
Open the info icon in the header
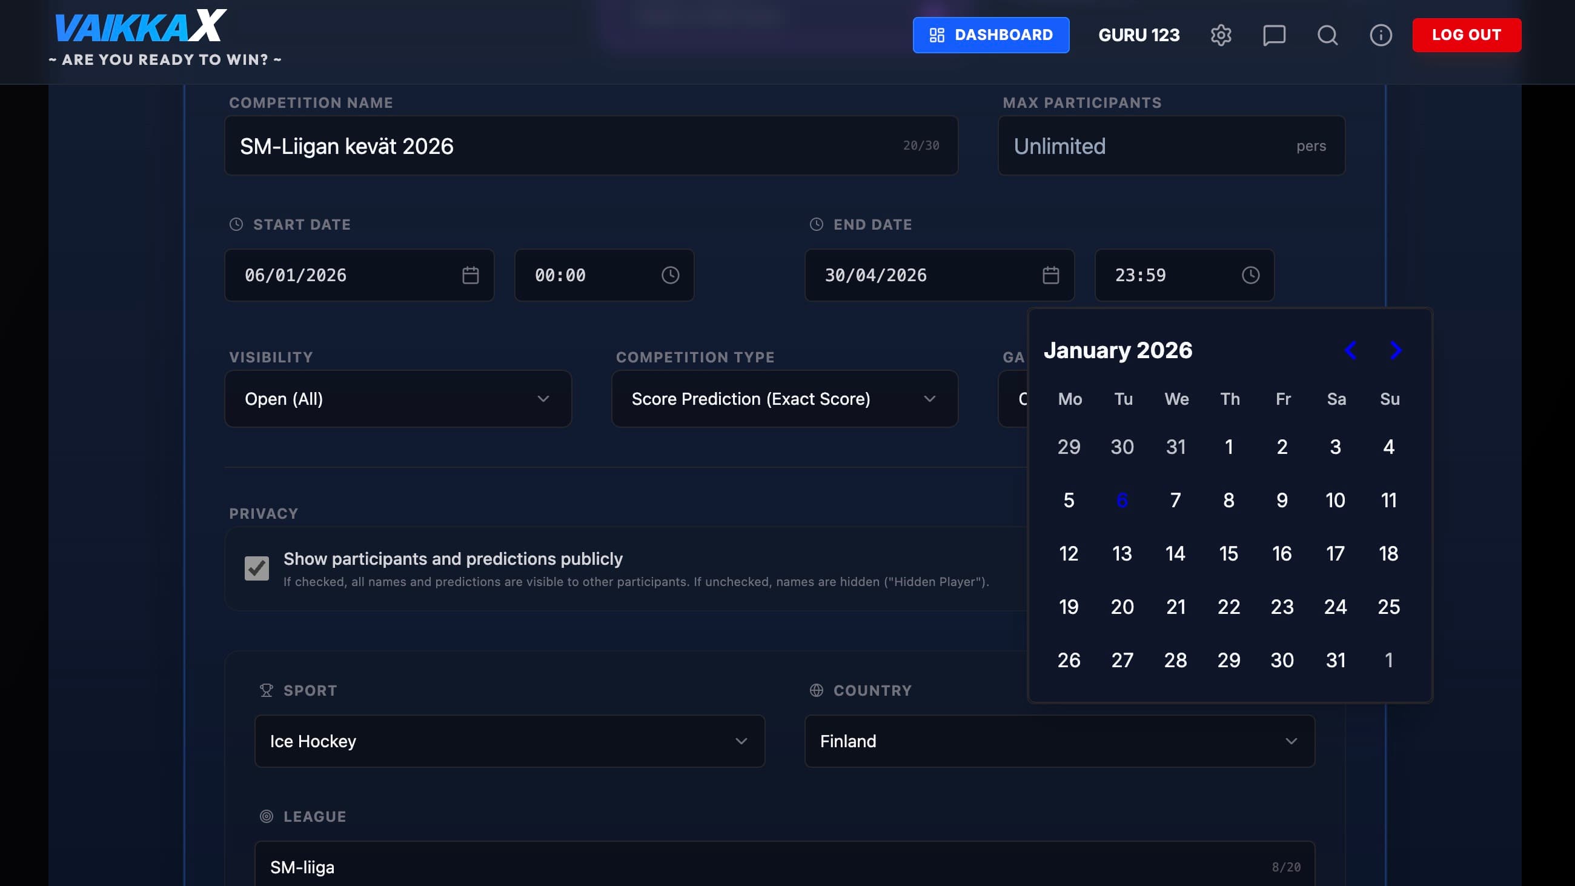(x=1380, y=35)
